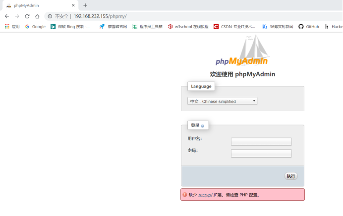Open the GitHub bookmark
The image size is (343, 216).
pos(309,27)
